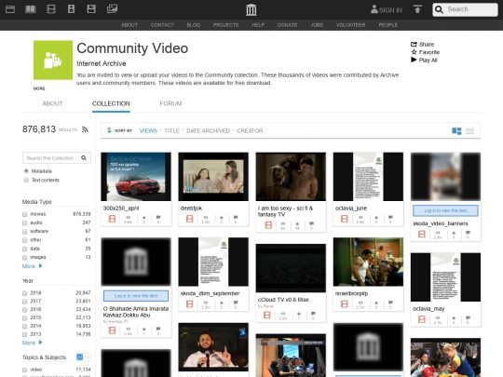Click favorite star under israelbiceptip
Image resolution: width=503 pixels, height=377 pixels.
pyautogui.click(x=376, y=303)
